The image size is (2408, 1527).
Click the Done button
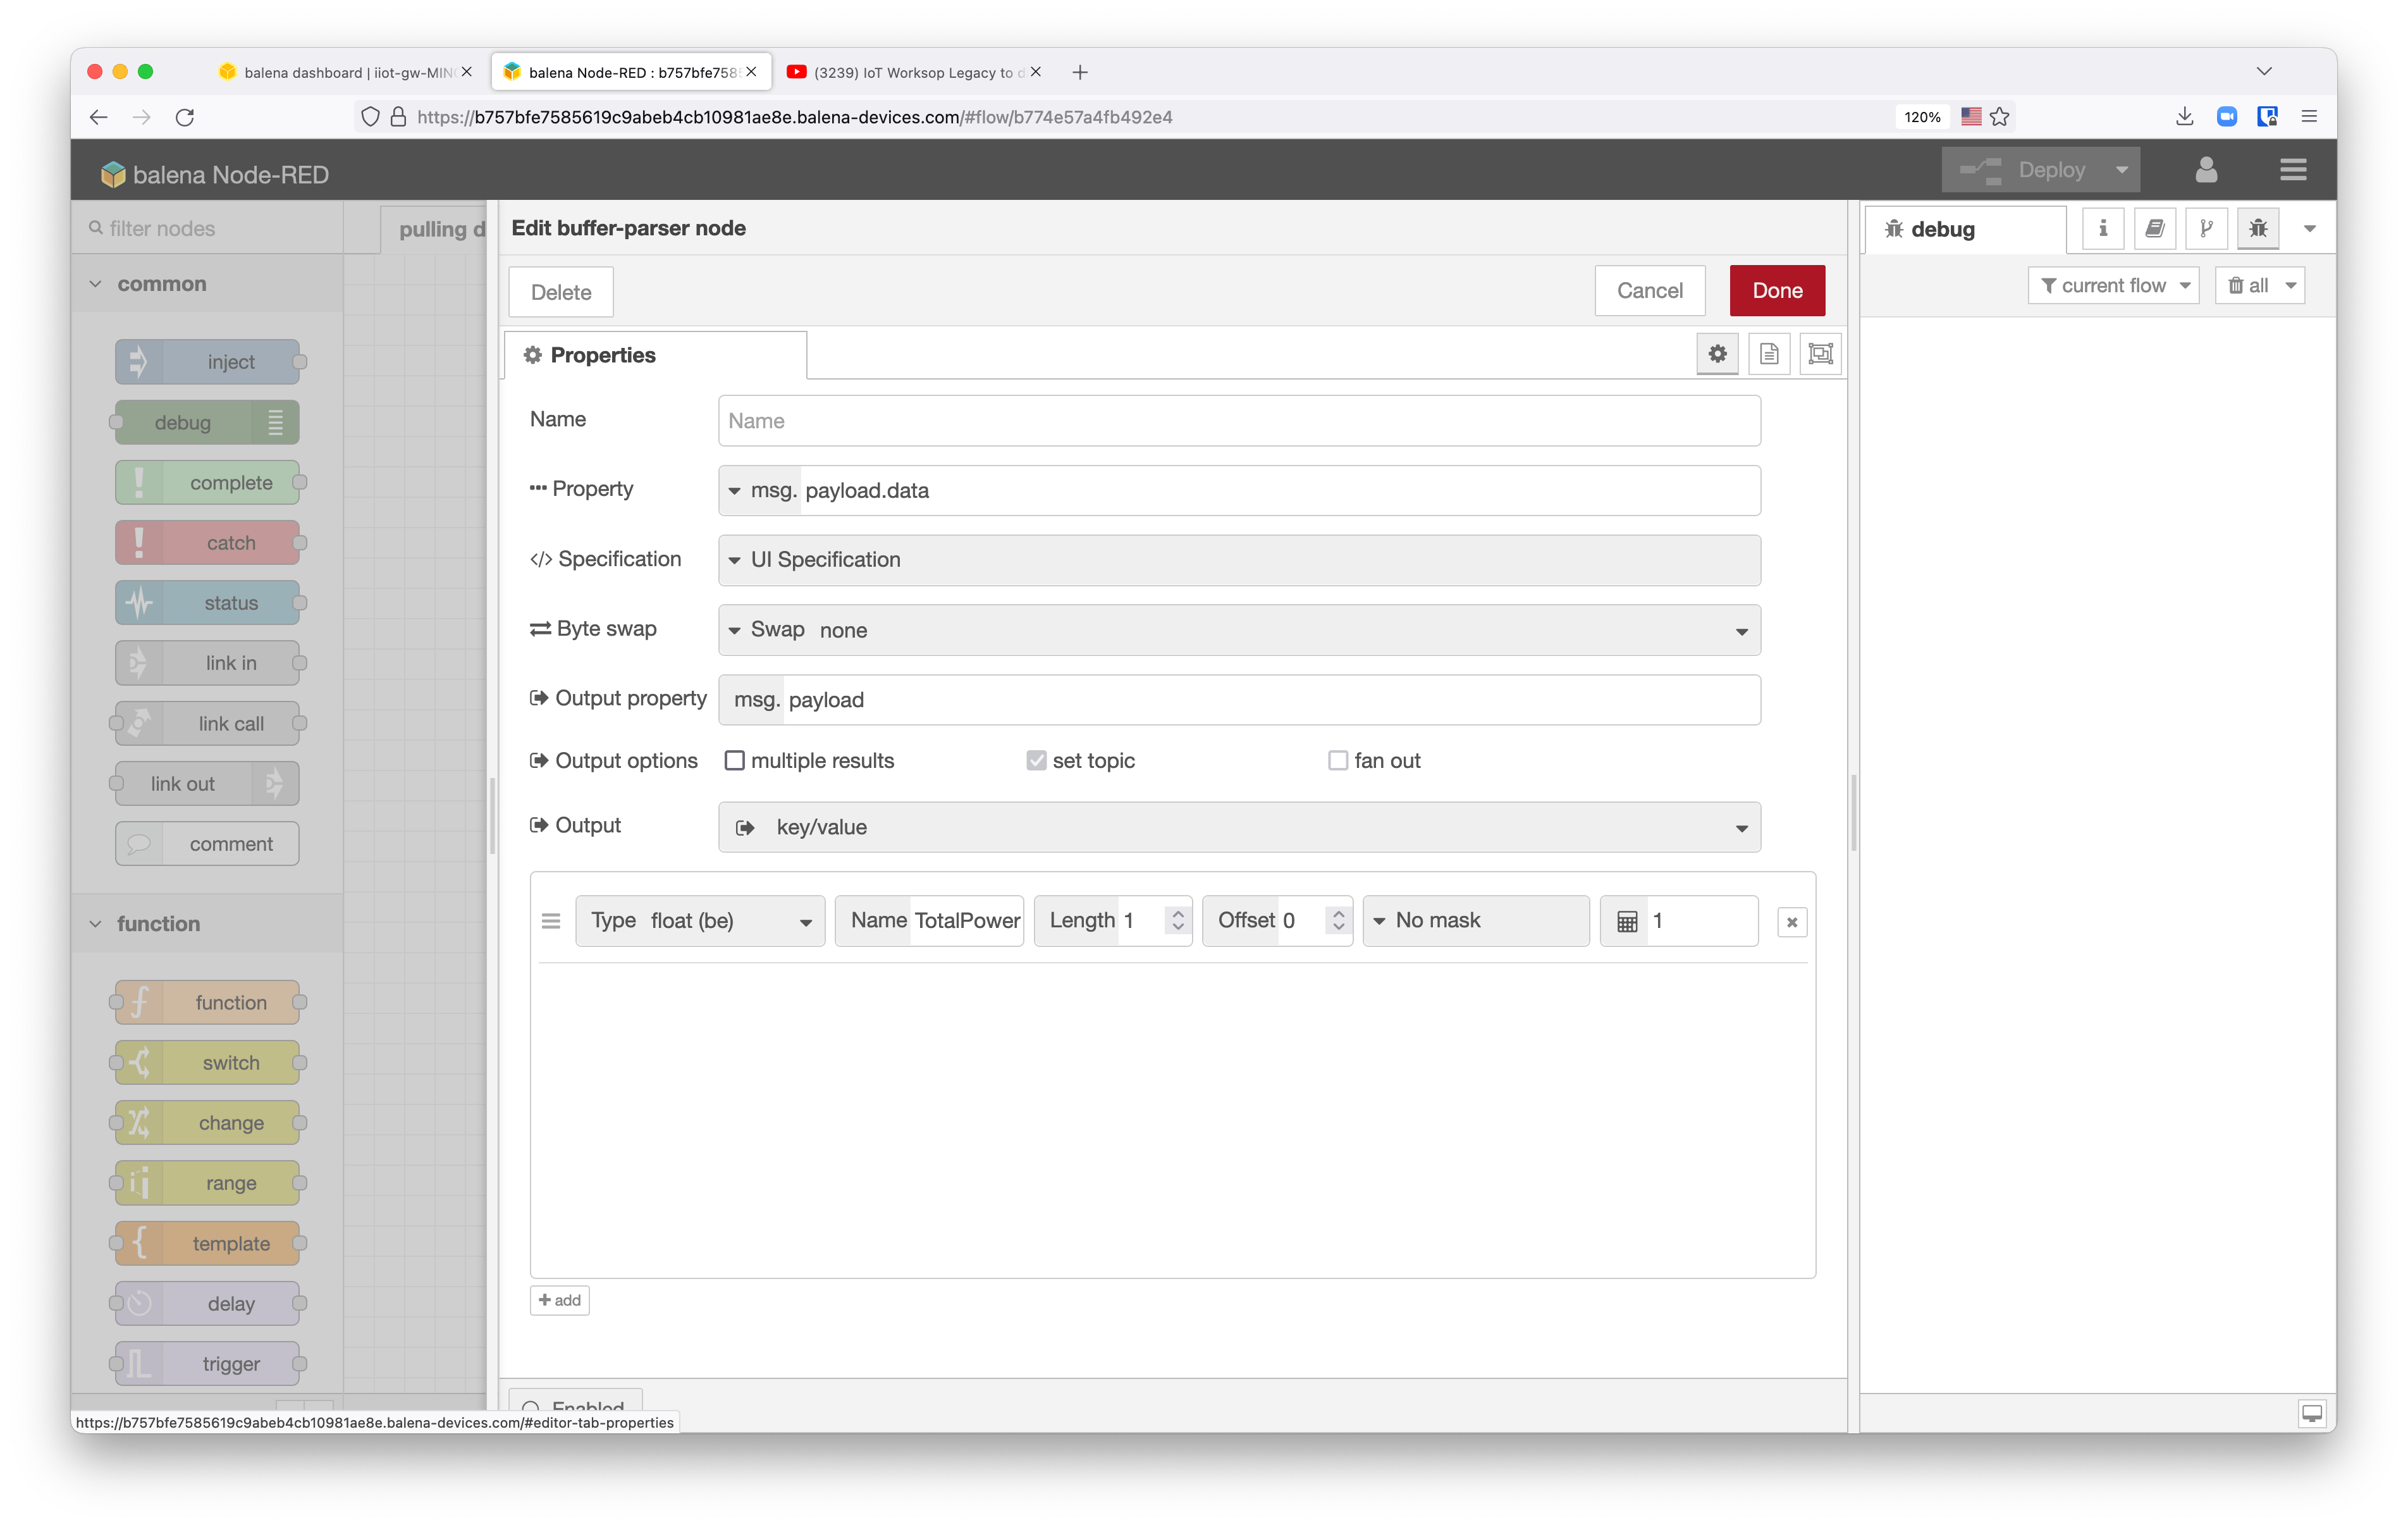1776,290
